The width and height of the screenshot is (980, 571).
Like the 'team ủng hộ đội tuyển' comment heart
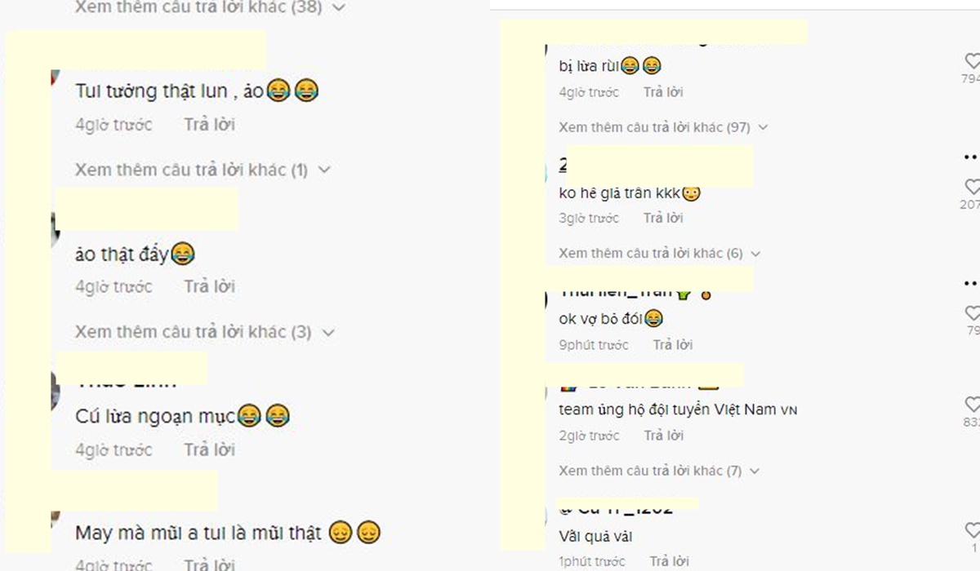click(972, 405)
